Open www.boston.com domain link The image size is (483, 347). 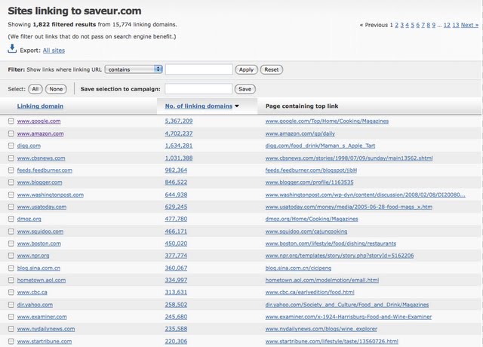[x=39, y=243]
